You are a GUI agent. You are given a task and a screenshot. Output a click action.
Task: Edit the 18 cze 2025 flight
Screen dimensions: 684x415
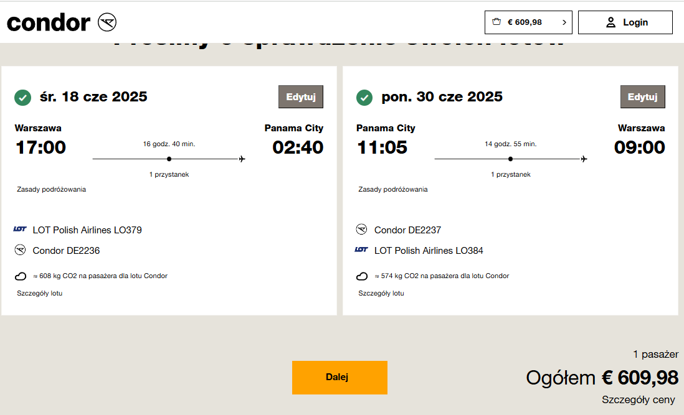[301, 96]
